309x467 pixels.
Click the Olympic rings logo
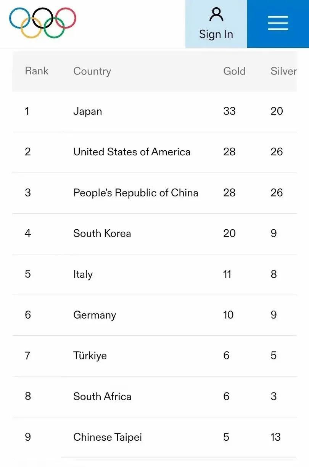[x=43, y=23]
